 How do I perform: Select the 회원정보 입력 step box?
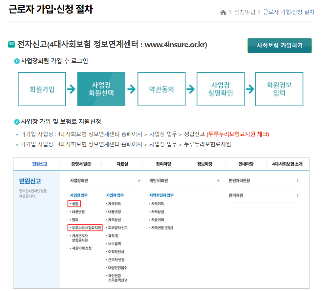coord(279,89)
